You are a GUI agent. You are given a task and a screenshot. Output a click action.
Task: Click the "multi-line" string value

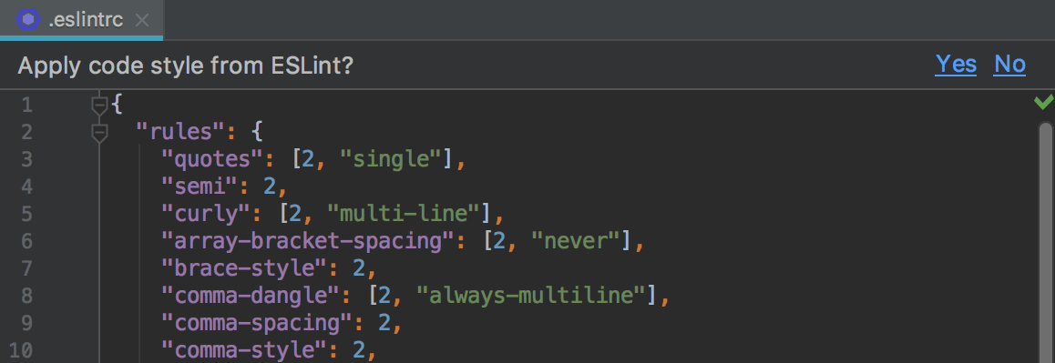click(404, 213)
